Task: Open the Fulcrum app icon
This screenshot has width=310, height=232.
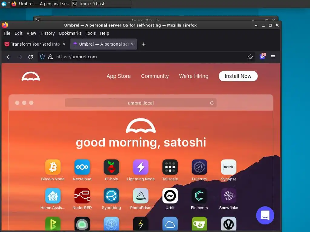Action: click(199, 167)
